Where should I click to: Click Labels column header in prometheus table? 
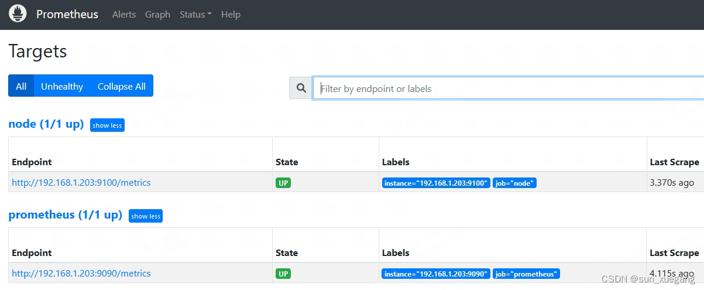tap(396, 253)
